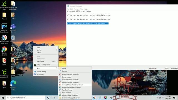Click the 100% zoom status in Notepad
The height and width of the screenshot is (100, 178).
pos(167,69)
